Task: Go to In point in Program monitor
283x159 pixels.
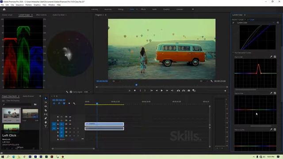Action: pos(152,91)
